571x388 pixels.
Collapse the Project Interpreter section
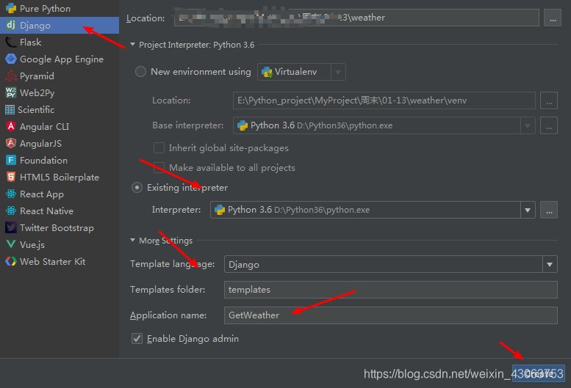(132, 44)
